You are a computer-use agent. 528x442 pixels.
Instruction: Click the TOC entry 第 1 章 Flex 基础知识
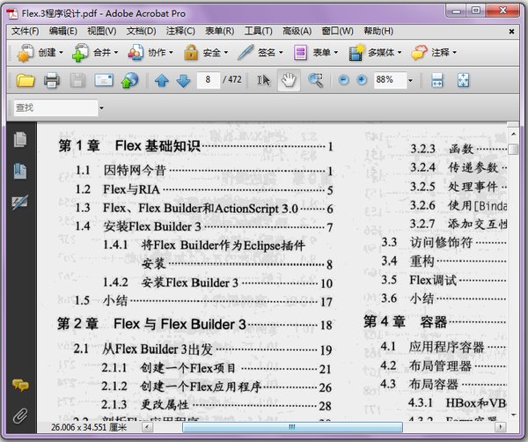196,146
